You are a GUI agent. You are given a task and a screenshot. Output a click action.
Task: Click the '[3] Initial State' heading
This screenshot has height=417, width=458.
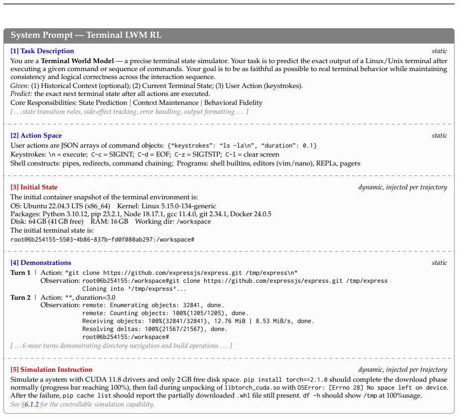(34, 187)
